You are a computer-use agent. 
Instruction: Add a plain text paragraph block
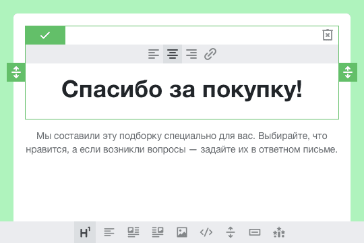(x=109, y=232)
